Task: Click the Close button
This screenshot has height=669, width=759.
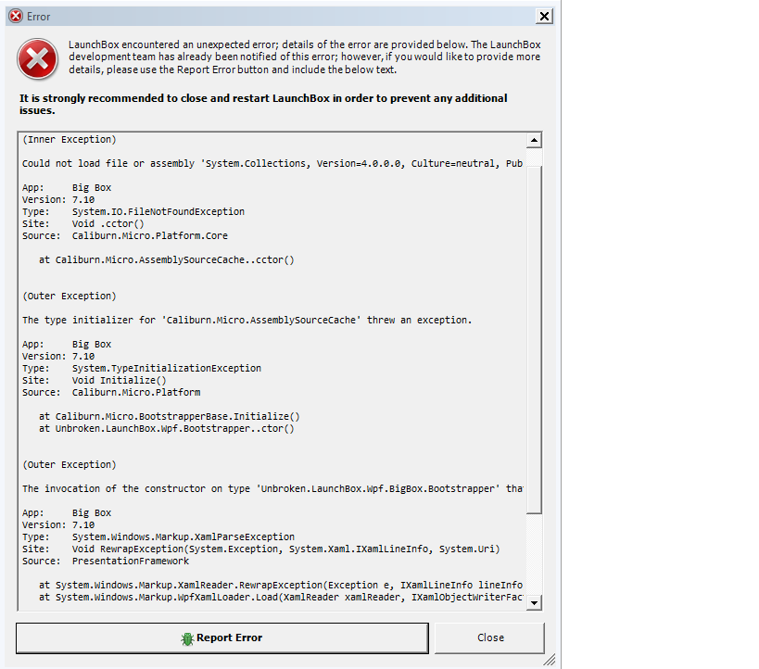Action: pos(490,638)
